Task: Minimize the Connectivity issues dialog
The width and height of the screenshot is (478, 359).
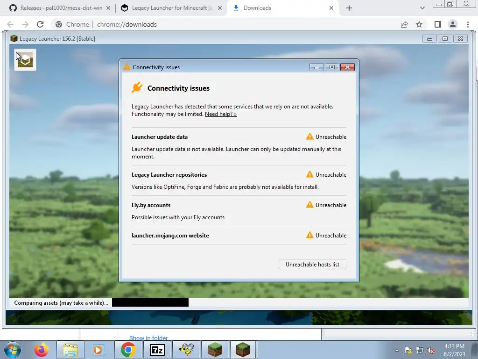Action: tap(317, 67)
